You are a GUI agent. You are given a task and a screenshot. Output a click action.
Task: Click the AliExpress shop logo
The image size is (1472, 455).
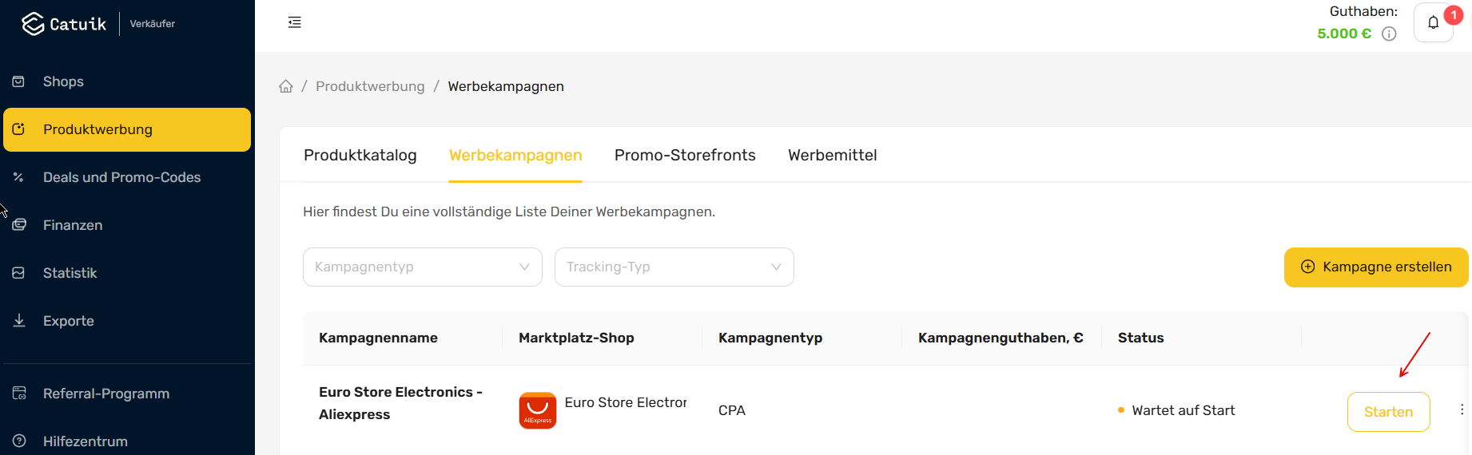tap(538, 410)
